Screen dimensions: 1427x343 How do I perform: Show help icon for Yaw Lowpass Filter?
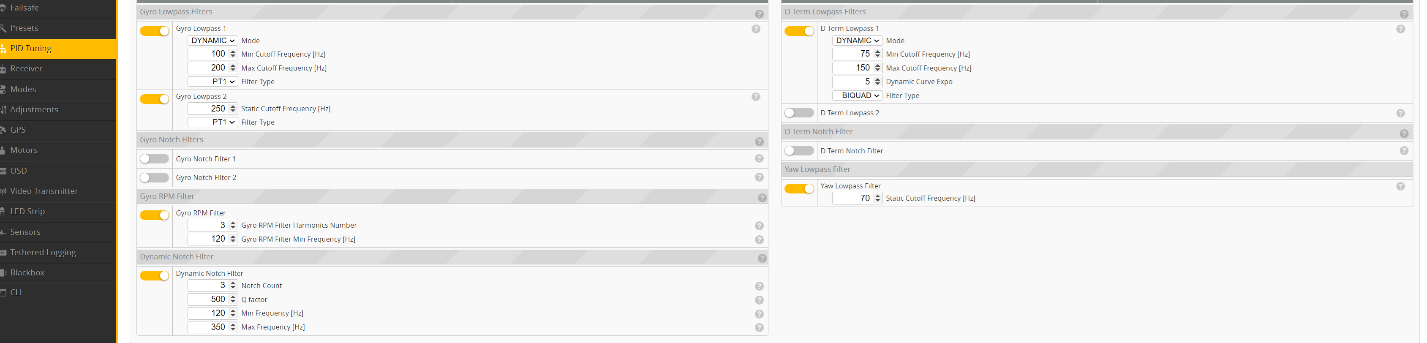tap(1400, 186)
